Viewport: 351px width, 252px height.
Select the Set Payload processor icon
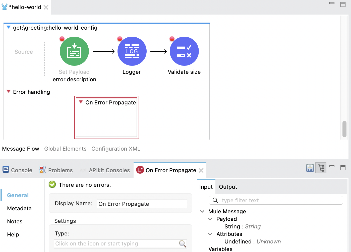(x=74, y=51)
